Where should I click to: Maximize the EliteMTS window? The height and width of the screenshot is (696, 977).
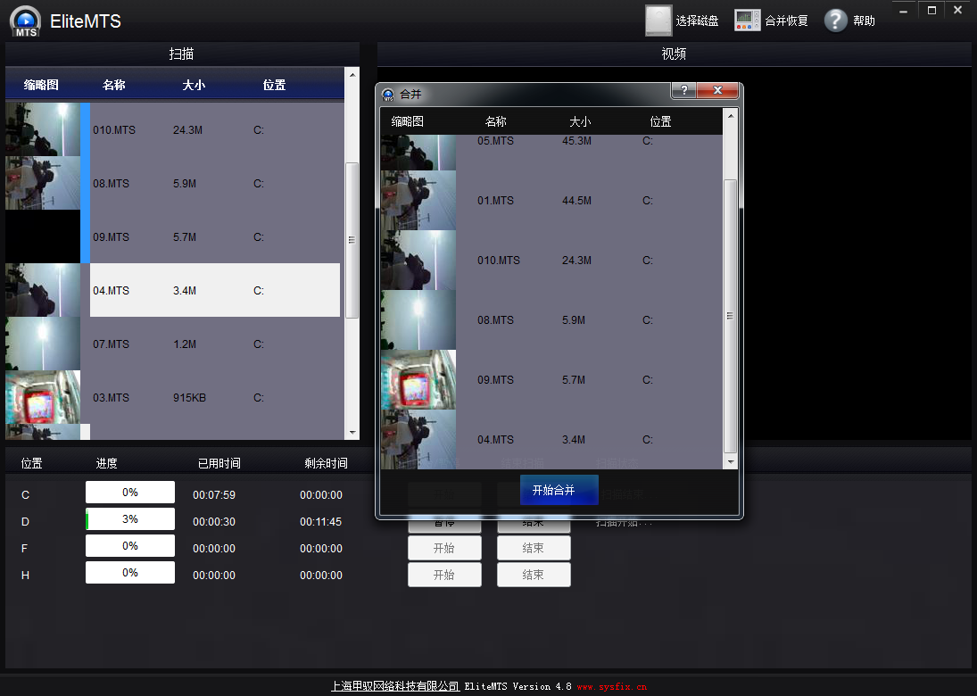pyautogui.click(x=931, y=11)
